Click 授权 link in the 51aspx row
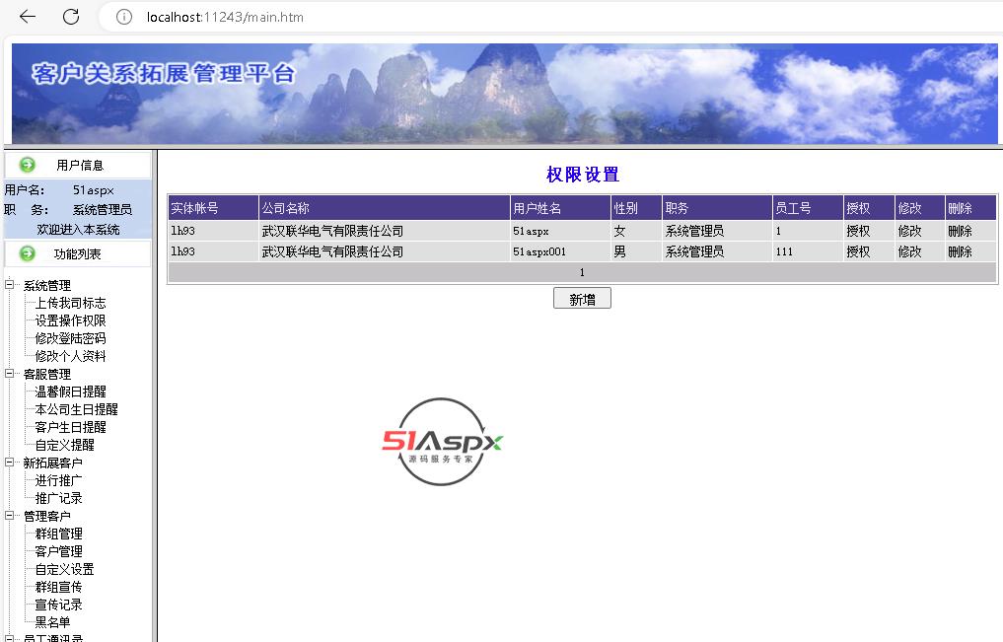 [858, 231]
